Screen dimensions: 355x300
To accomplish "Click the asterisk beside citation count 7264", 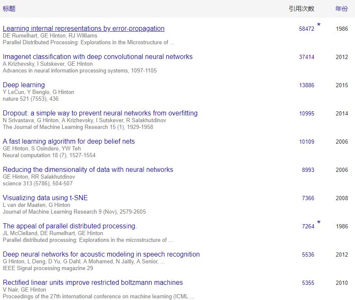I will [x=319, y=222].
